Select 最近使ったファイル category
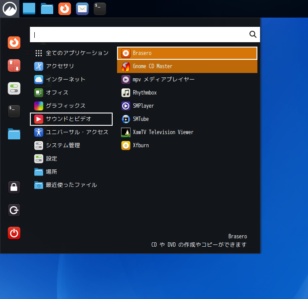This screenshot has height=299, width=308. coord(71,185)
